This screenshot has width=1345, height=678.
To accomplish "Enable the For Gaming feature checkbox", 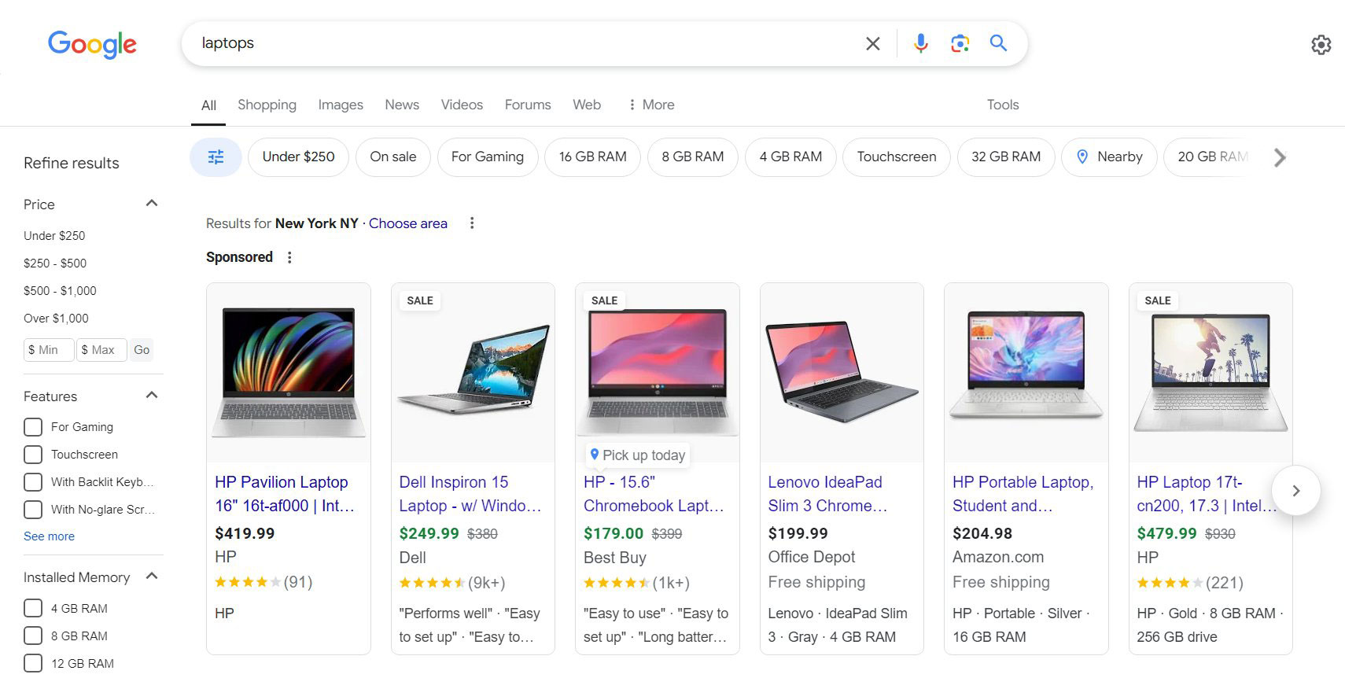I will click(32, 426).
